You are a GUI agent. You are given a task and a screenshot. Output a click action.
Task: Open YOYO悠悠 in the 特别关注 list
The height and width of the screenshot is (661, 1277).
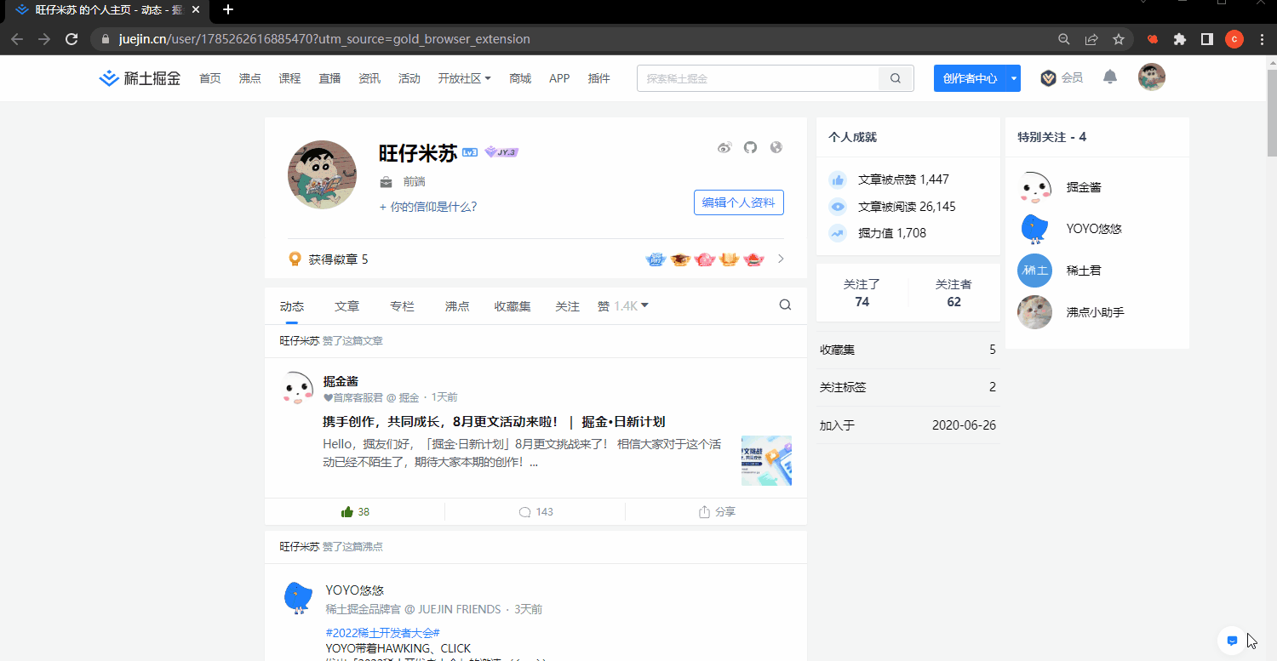(x=1070, y=229)
